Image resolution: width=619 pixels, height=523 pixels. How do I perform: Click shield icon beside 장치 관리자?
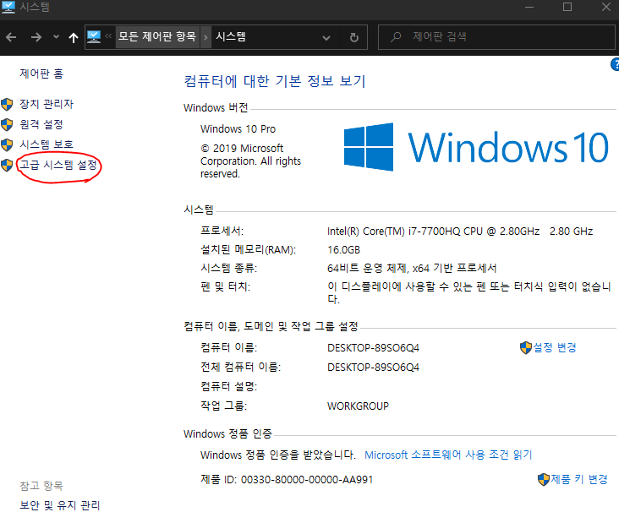7,105
